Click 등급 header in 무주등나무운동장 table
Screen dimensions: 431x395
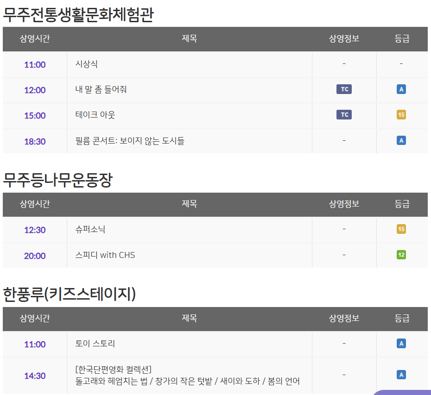[402, 204]
